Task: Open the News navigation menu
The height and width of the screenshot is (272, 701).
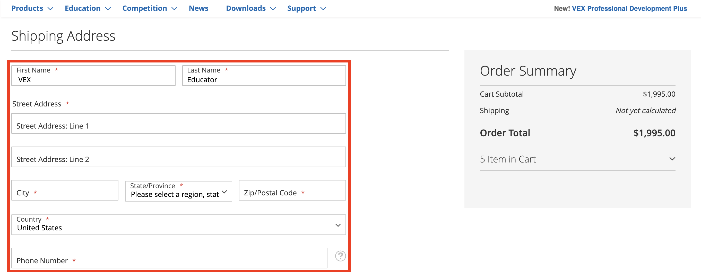Action: pos(198,8)
